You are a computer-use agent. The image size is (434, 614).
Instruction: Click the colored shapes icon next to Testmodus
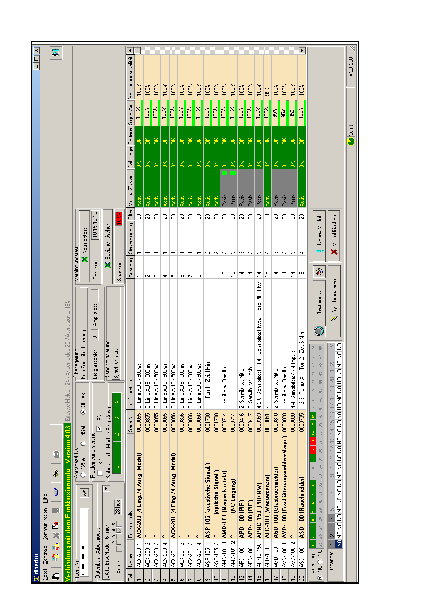pyautogui.click(x=319, y=272)
